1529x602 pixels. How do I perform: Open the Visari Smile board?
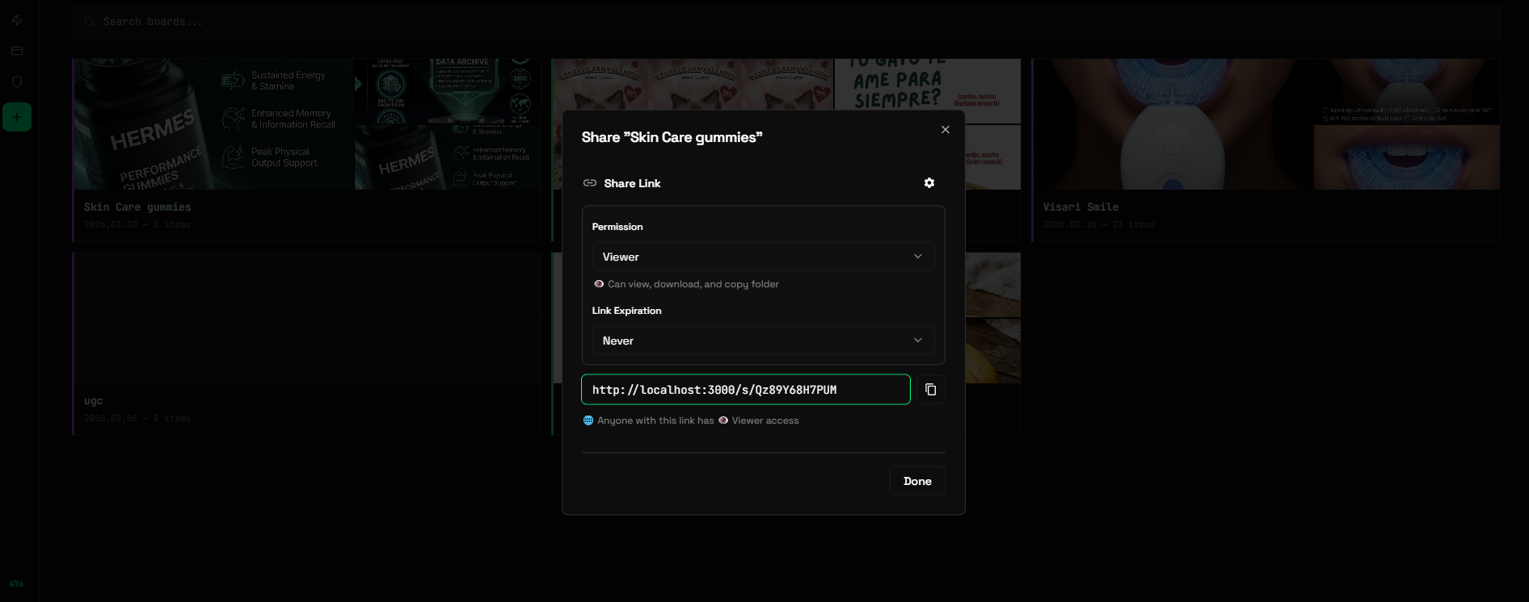click(1080, 207)
